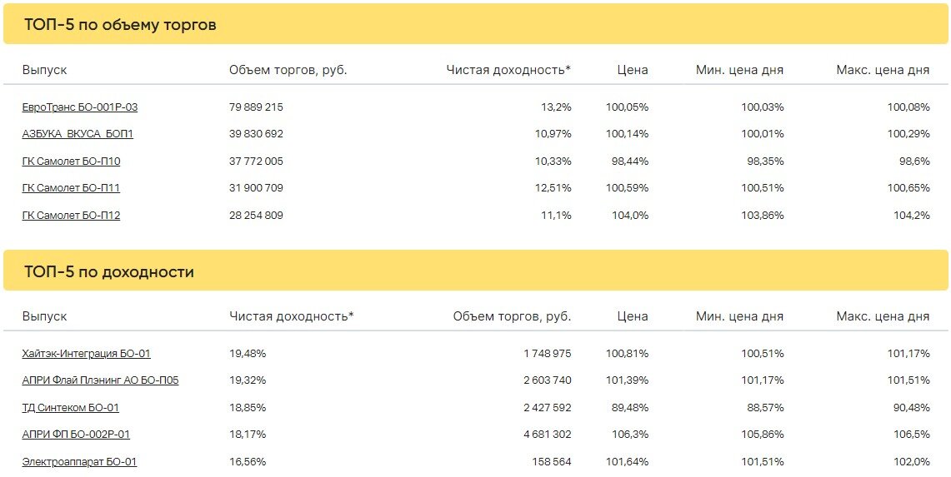
Task: Select the ГК Самолет БО-П12 link
Action: point(71,216)
